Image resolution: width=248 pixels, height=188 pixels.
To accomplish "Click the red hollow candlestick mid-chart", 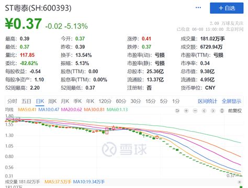I will point(107,131).
